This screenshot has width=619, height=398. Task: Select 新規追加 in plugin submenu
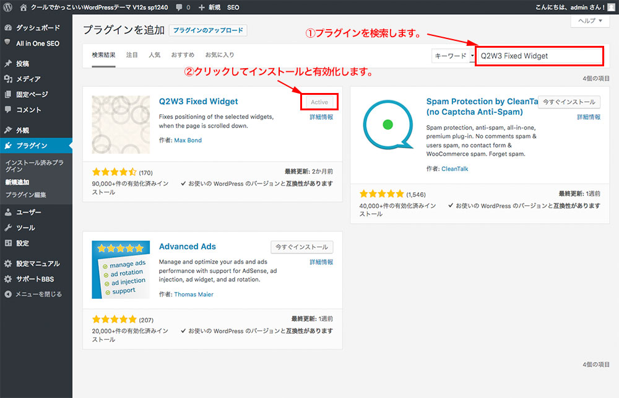(x=17, y=182)
